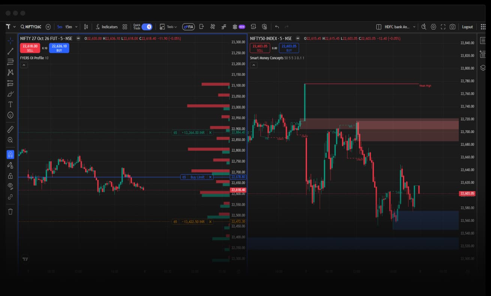Open the indicator templates grid icon
491x296 pixels.
(x=125, y=27)
